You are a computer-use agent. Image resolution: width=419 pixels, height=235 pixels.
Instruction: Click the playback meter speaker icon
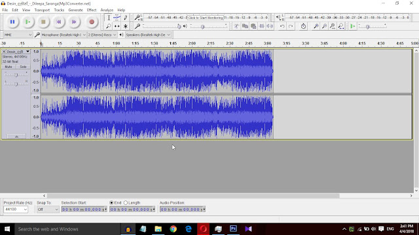point(278,18)
